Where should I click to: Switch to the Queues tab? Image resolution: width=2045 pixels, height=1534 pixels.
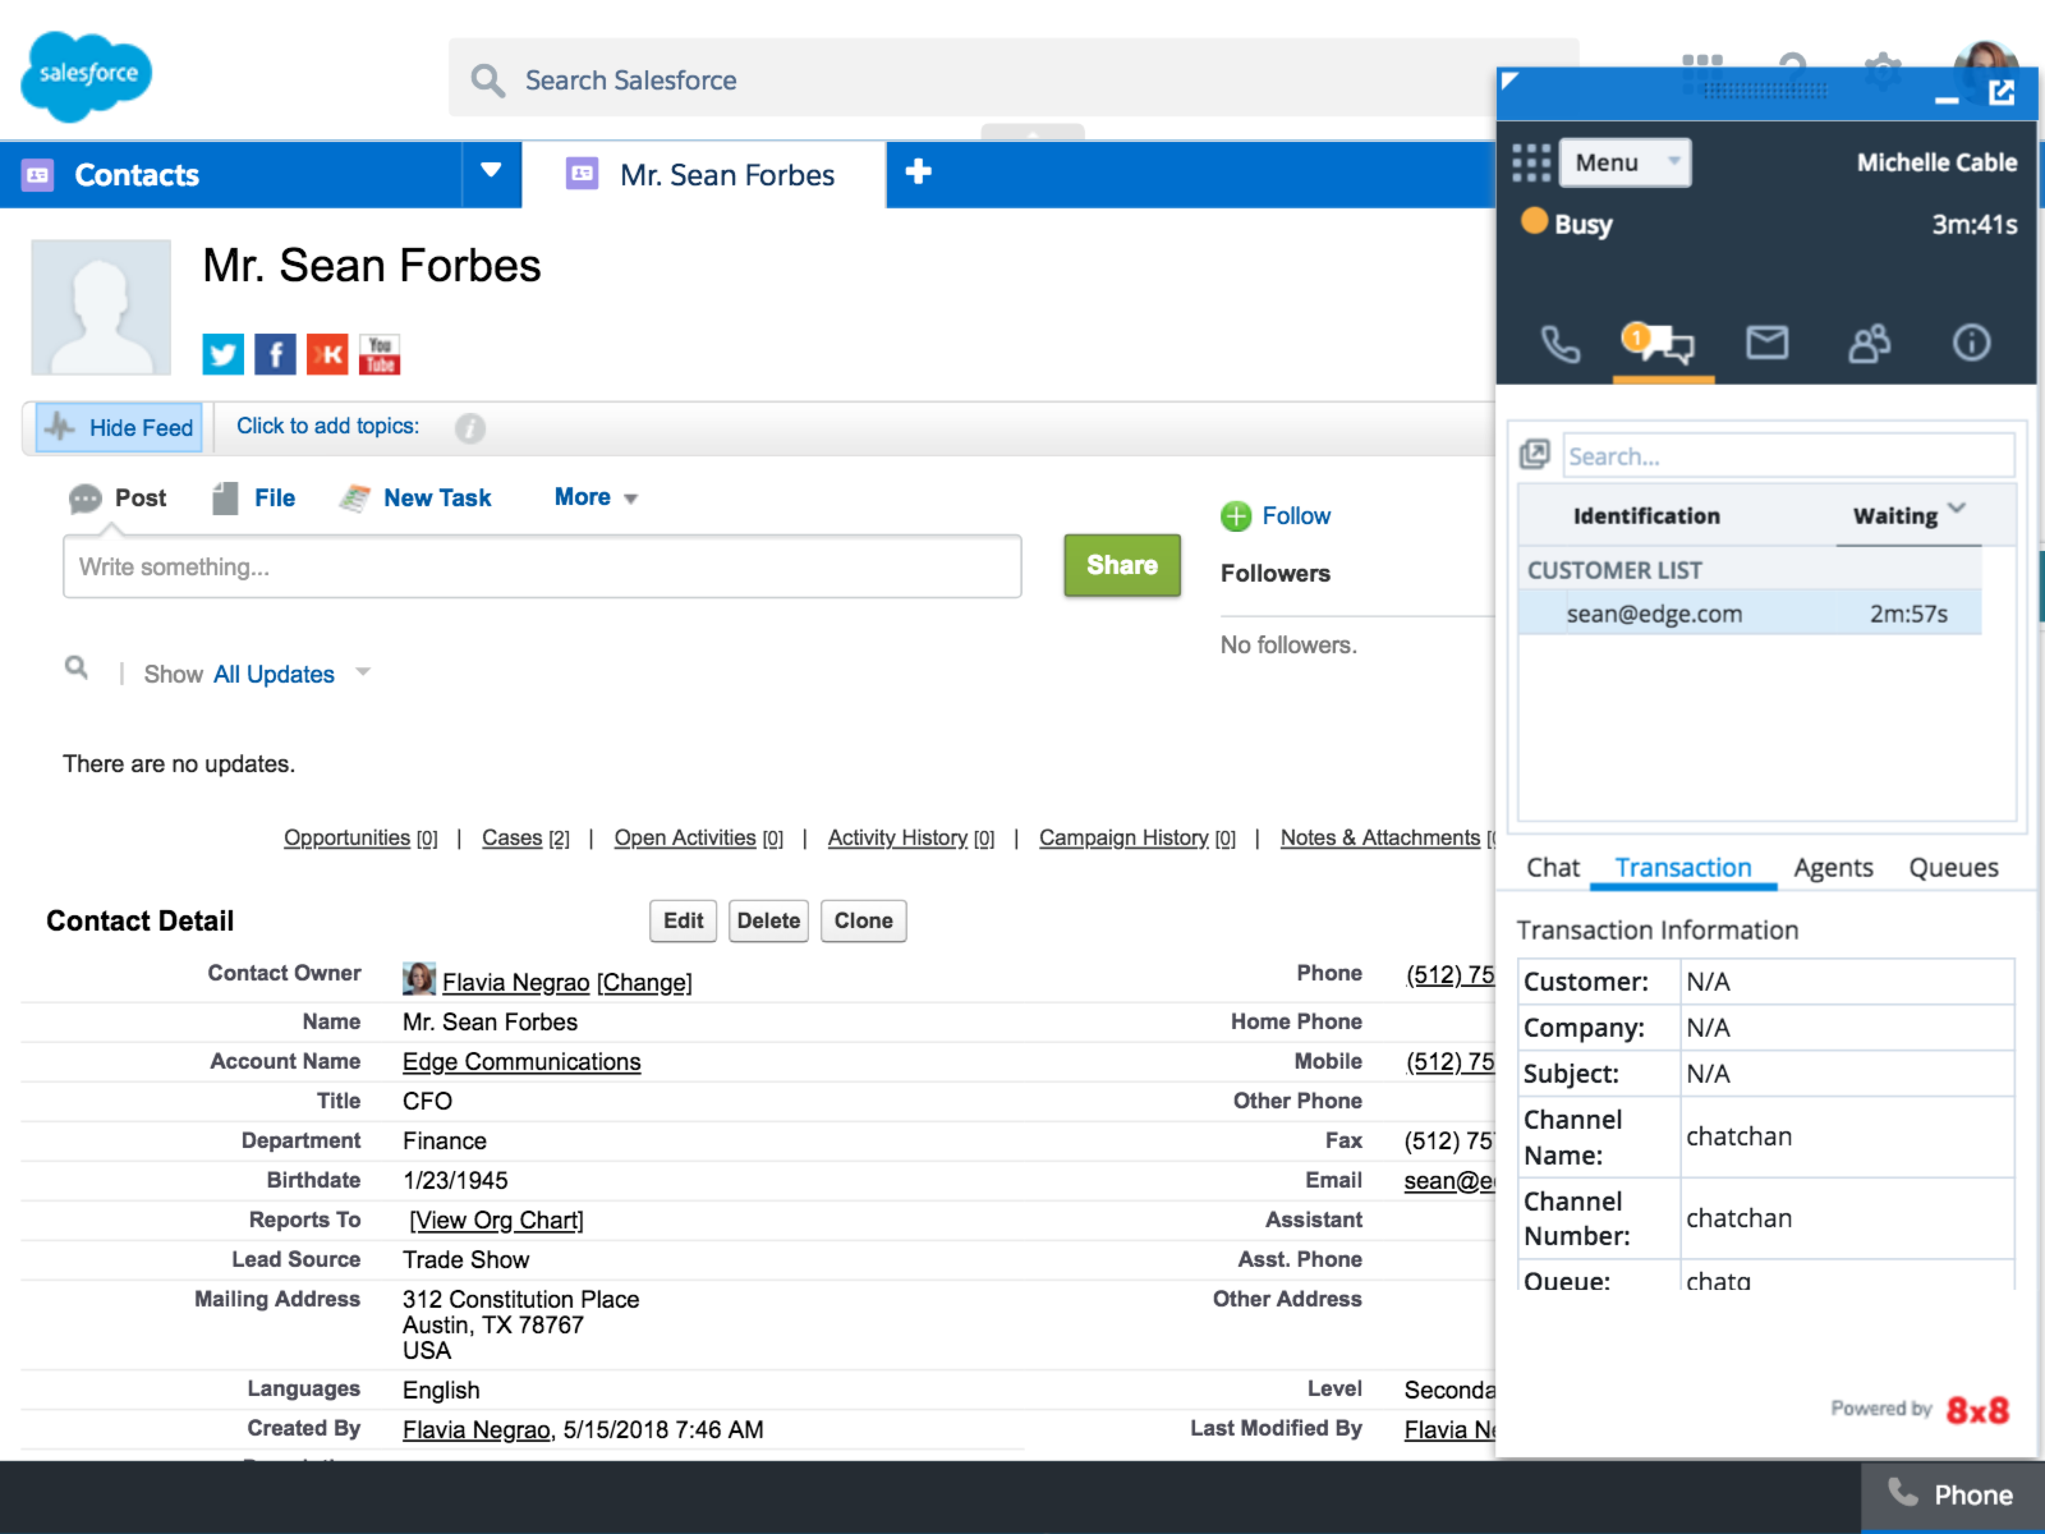click(1954, 867)
